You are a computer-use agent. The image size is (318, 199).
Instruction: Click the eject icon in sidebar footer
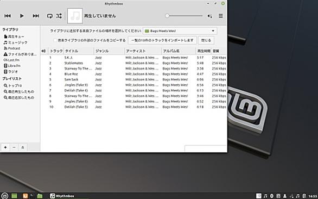point(23,147)
